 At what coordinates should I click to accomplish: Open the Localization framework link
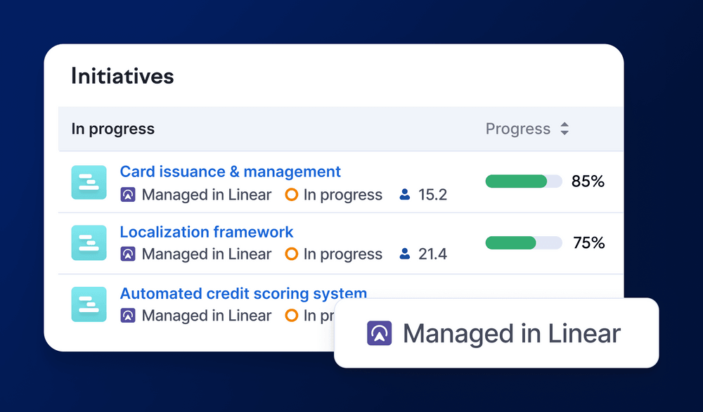(207, 232)
